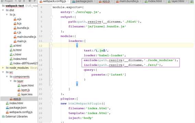Select the src folder in tree
The height and width of the screenshot is (123, 195).
pyautogui.click(x=11, y=72)
